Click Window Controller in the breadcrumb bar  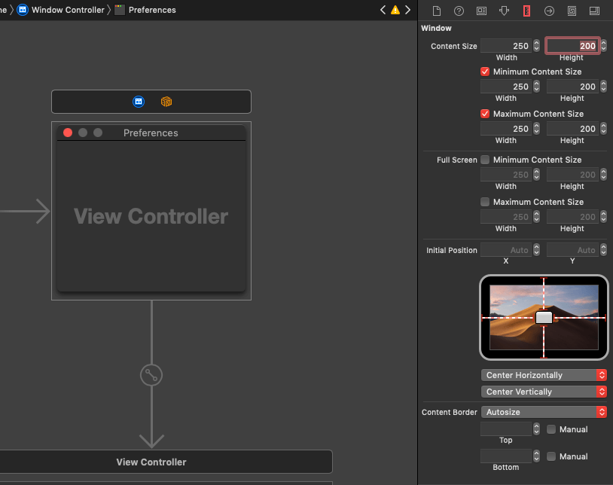(x=66, y=10)
